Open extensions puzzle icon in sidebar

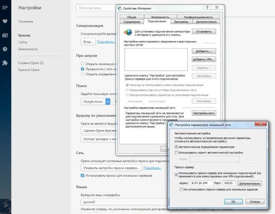5,63
